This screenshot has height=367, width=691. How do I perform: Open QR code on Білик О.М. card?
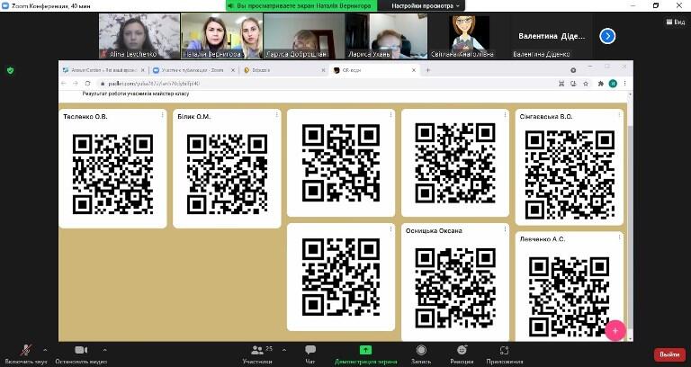pos(227,174)
